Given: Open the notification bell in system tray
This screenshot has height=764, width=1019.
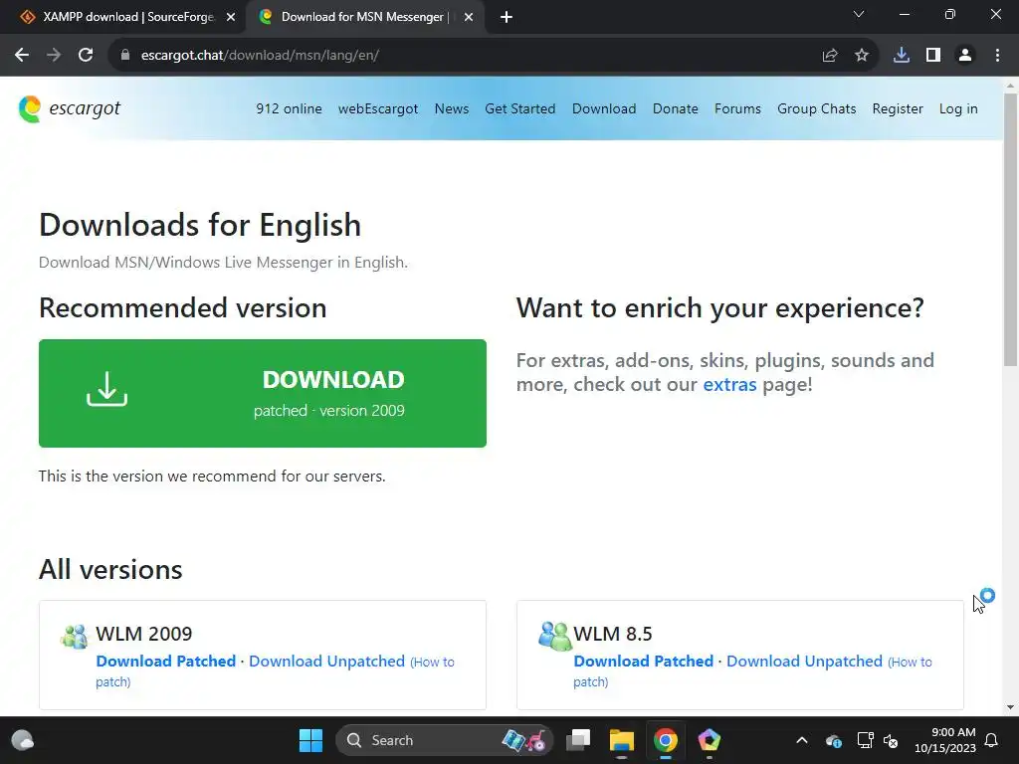Looking at the screenshot, I should 991,740.
